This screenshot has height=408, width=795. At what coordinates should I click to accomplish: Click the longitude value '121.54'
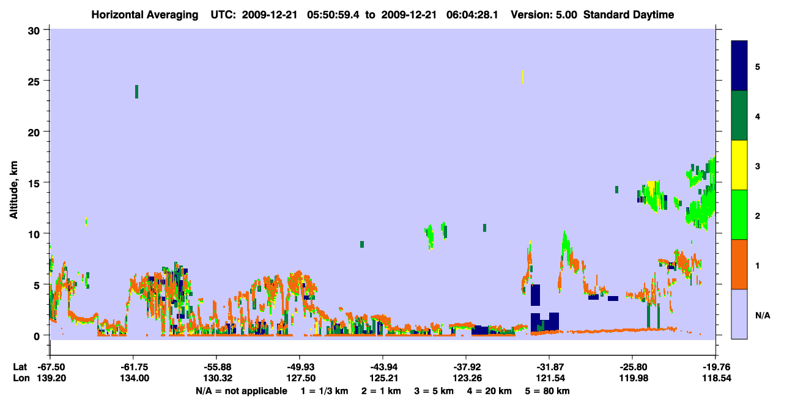tap(549, 379)
